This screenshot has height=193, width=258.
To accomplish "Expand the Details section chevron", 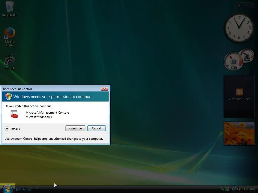I will (7, 129).
